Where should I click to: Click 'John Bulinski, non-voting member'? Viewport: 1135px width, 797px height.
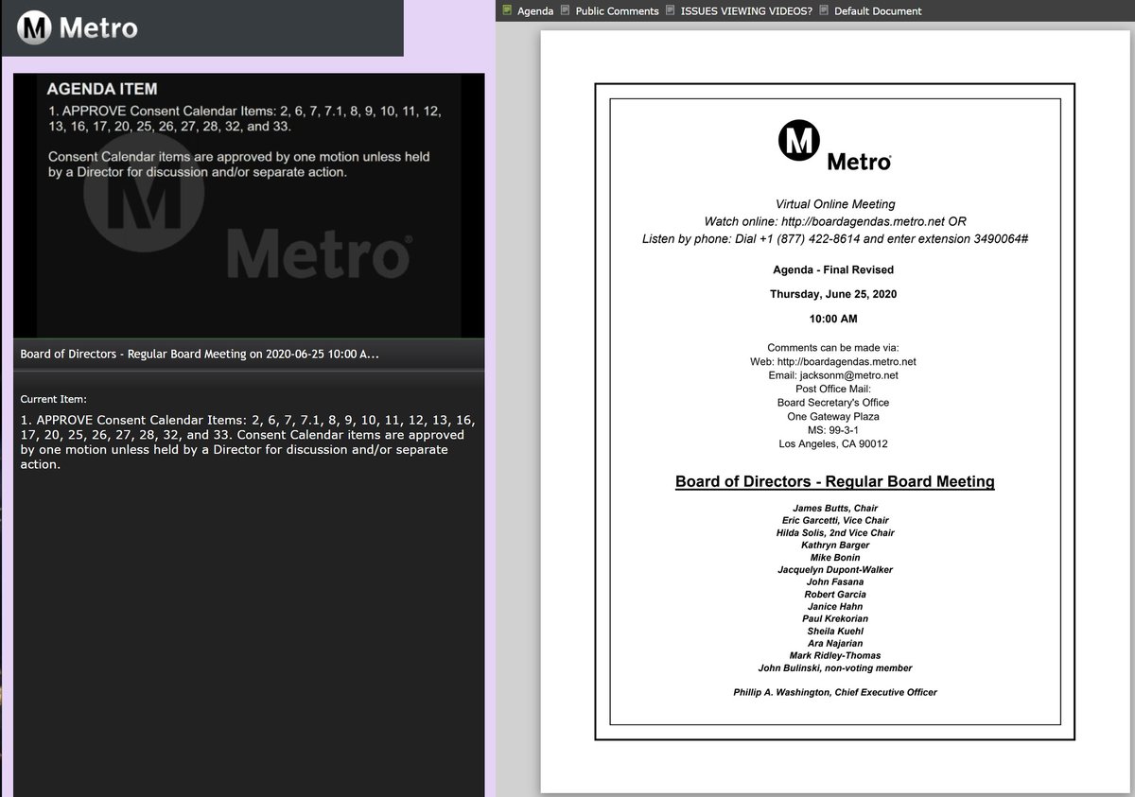835,667
